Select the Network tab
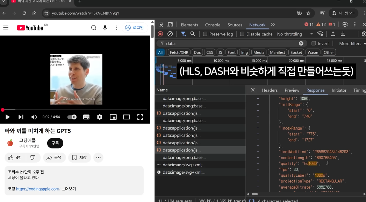 [257, 25]
